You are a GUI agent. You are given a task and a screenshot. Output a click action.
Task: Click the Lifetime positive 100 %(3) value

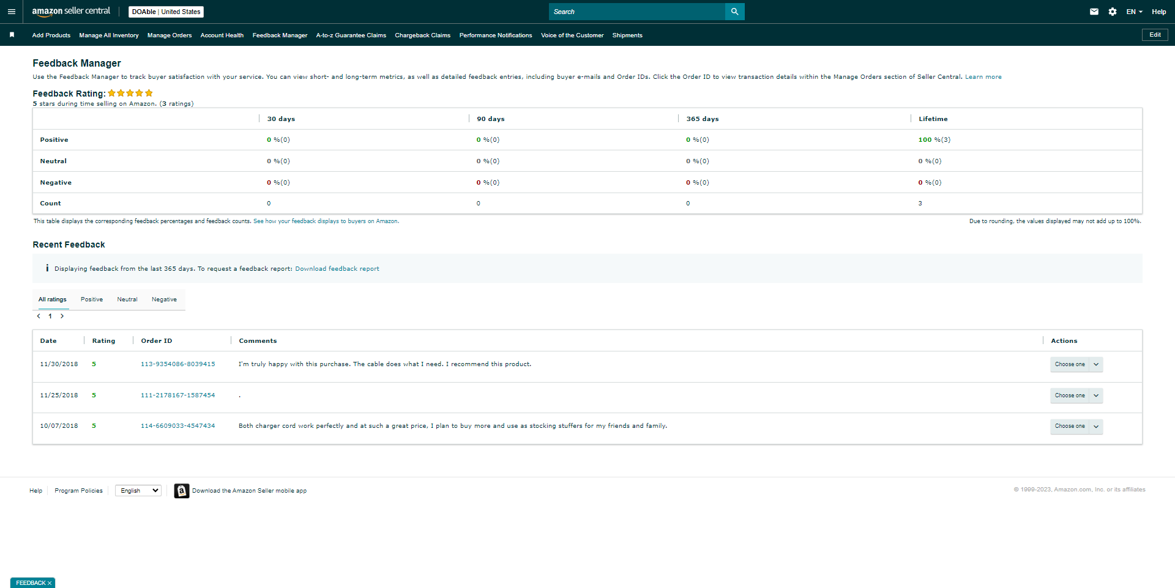click(934, 140)
